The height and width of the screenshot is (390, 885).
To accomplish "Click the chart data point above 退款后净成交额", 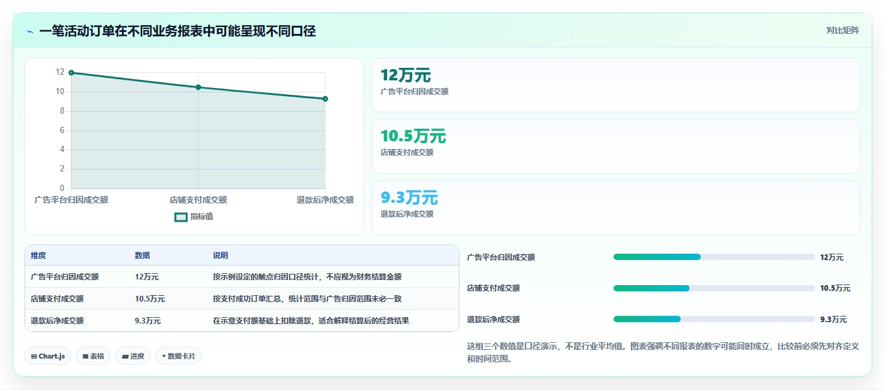I will (x=325, y=99).
